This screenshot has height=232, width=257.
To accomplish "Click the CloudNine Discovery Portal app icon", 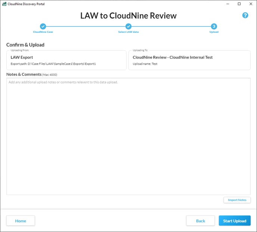I will pyautogui.click(x=4, y=4).
